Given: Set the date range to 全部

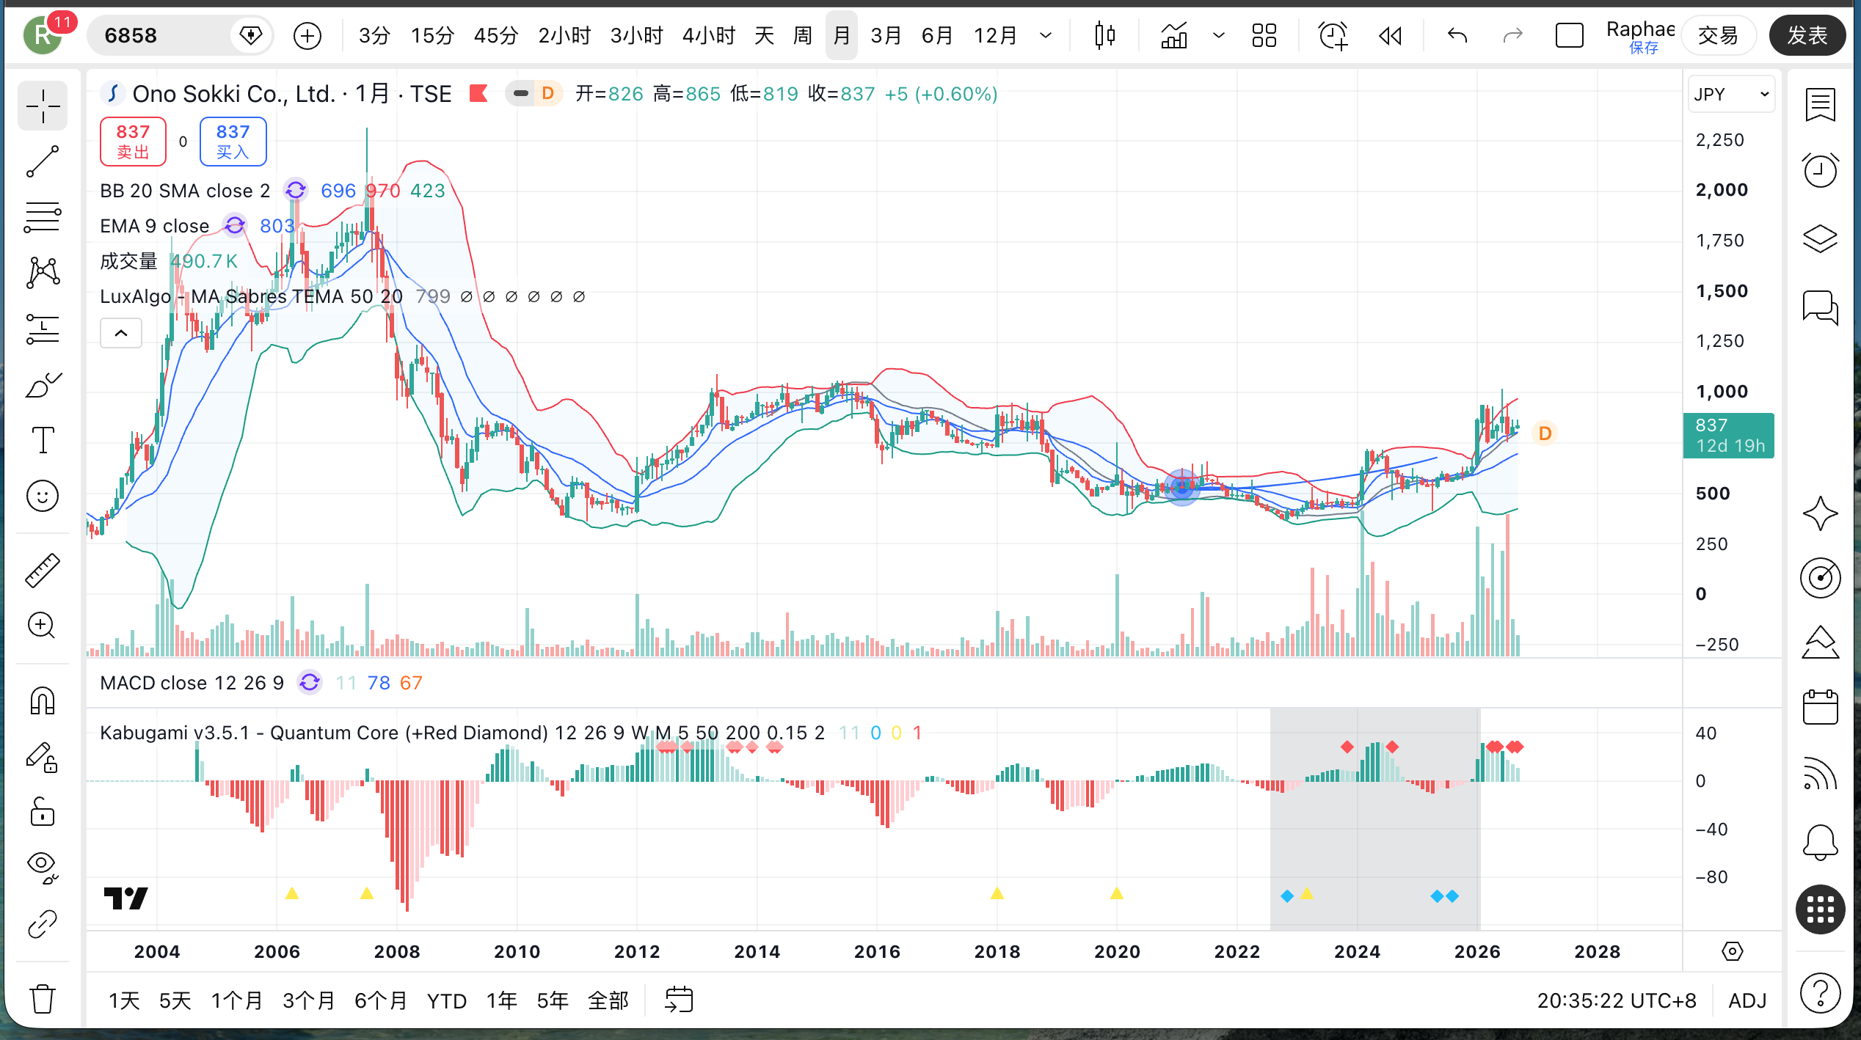Looking at the screenshot, I should point(608,1000).
